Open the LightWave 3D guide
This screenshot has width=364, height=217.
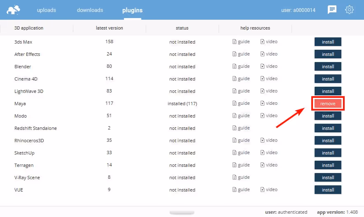point(241,91)
